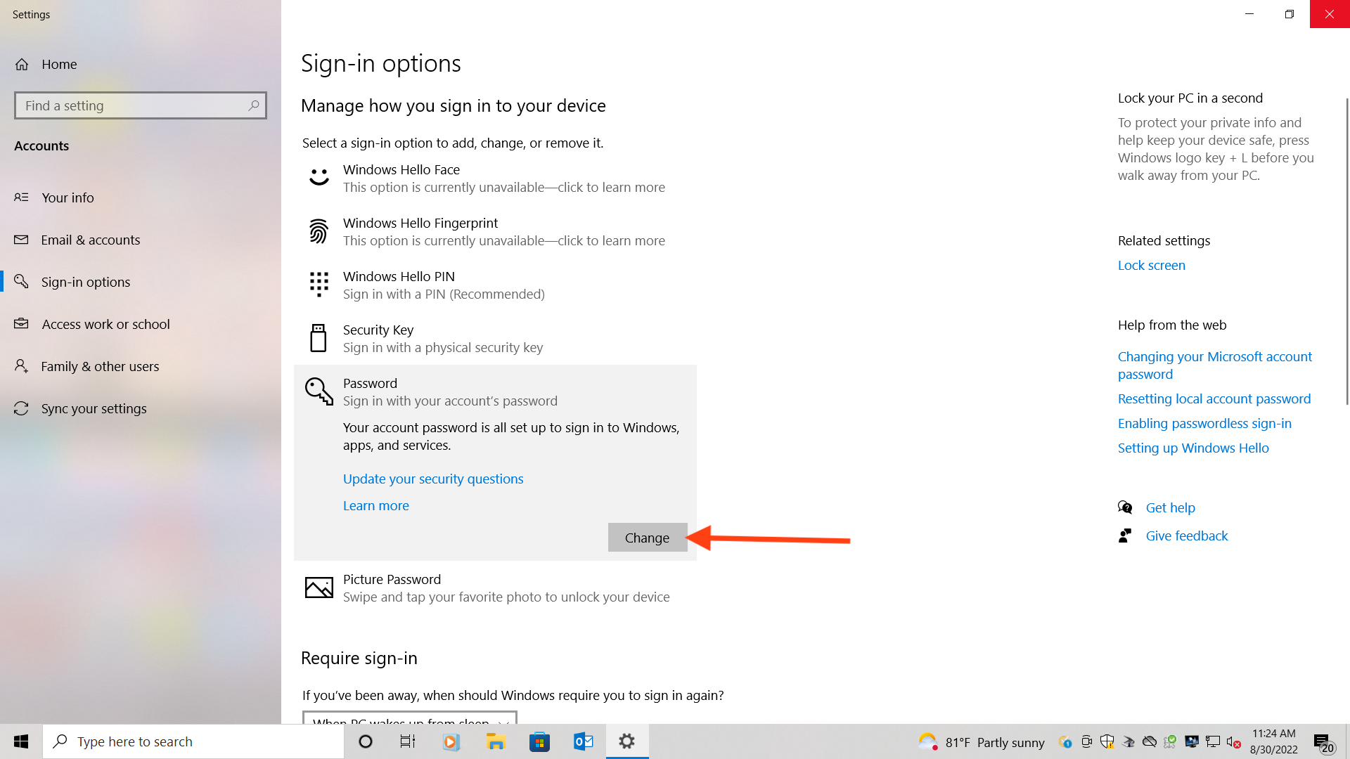
Task: Click the Meet Now camera tray icon
Action: tap(1086, 741)
